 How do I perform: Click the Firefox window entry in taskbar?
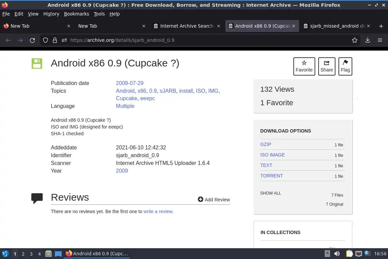(97, 254)
